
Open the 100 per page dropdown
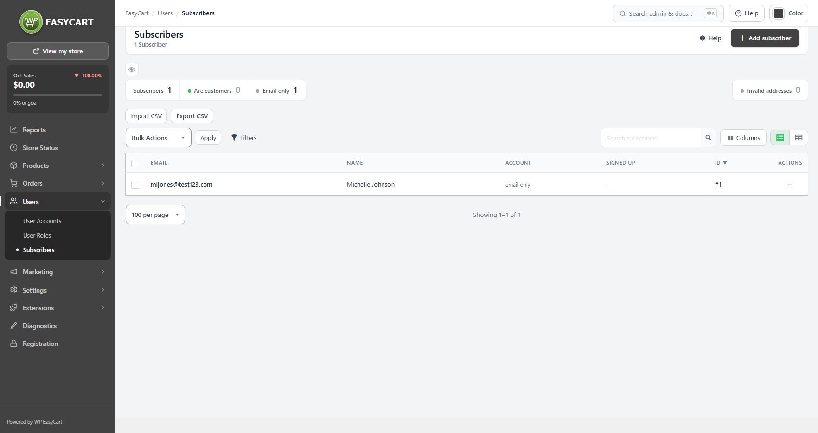point(155,215)
